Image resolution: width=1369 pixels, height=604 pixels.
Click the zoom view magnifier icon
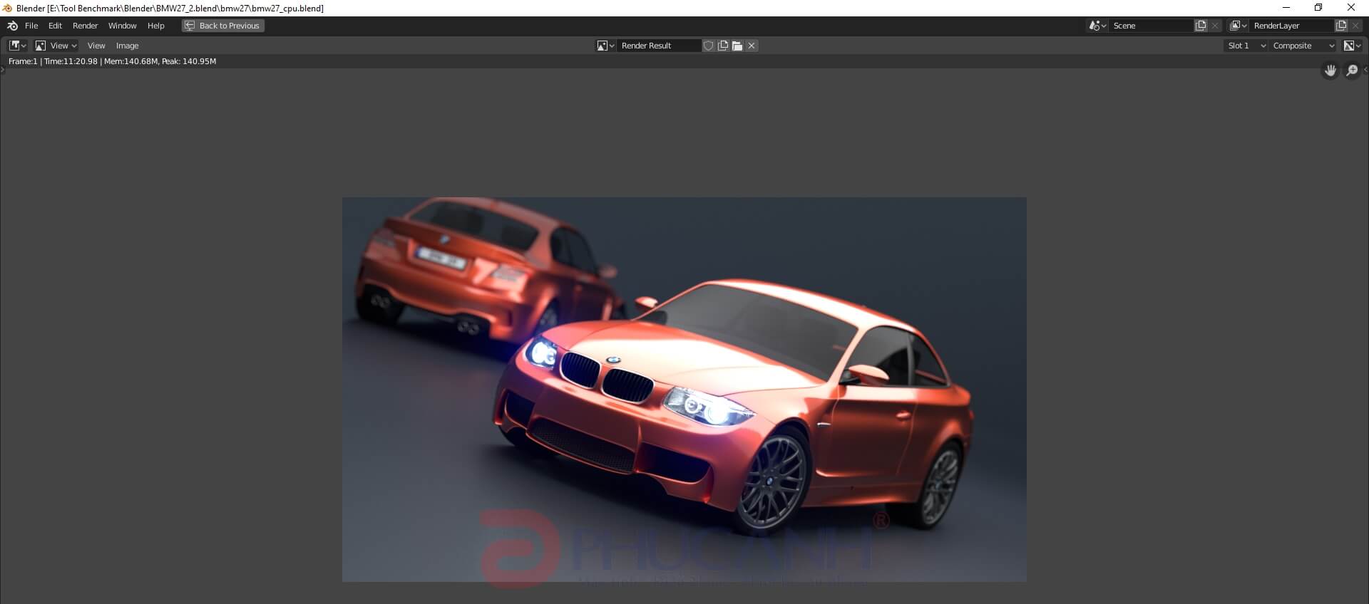1352,71
